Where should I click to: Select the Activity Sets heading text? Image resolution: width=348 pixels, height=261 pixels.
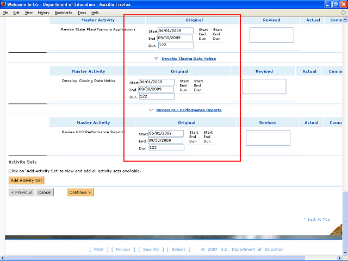click(23, 162)
